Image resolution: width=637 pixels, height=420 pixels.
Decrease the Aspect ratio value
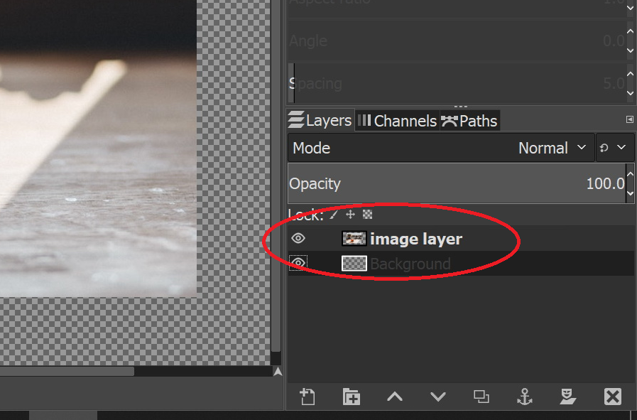point(630,8)
